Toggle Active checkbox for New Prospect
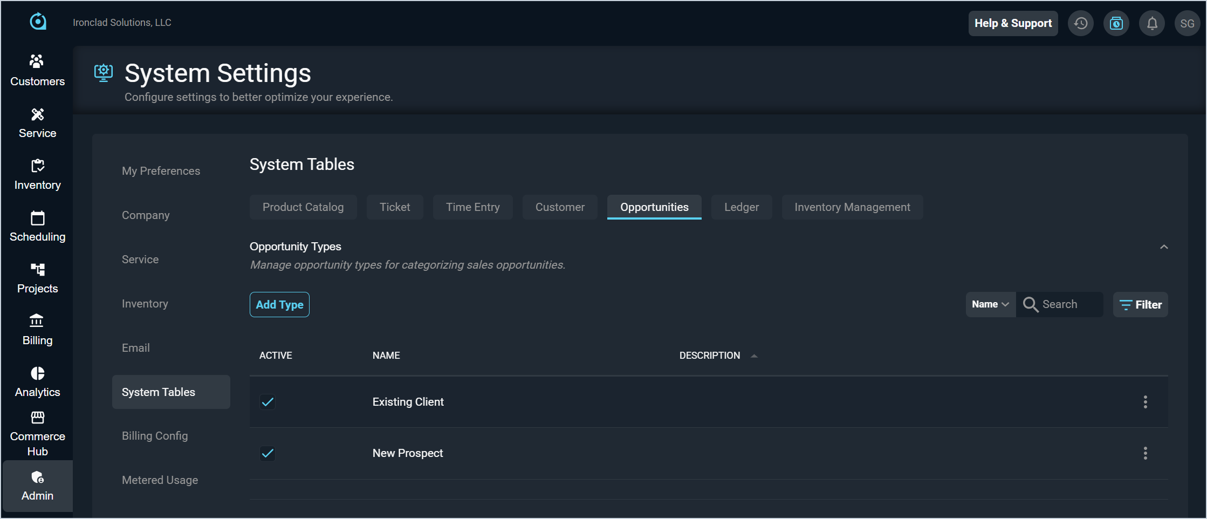This screenshot has width=1207, height=519. [268, 453]
